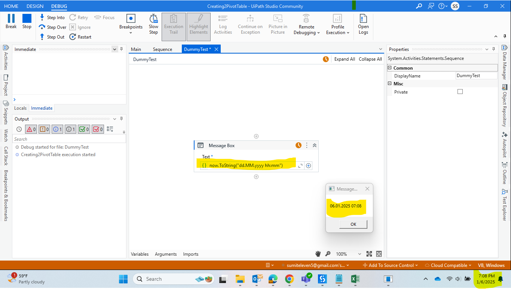Open the Message Box activity options menu
Screen dimensions: 511x289
coord(307,145)
